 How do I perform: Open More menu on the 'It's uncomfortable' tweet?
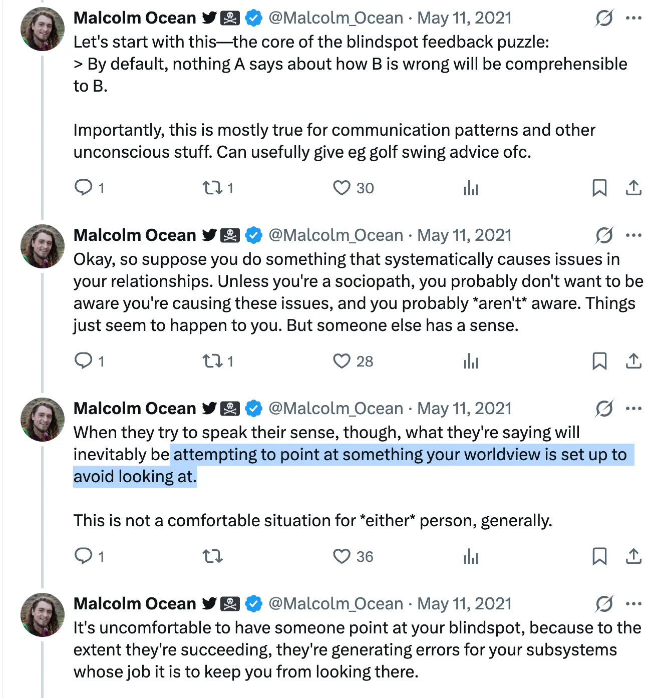[633, 604]
